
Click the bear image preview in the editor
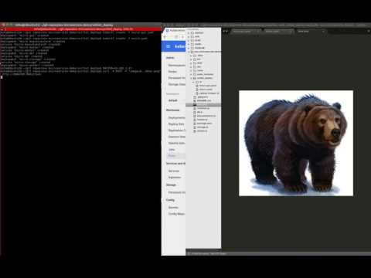click(296, 143)
